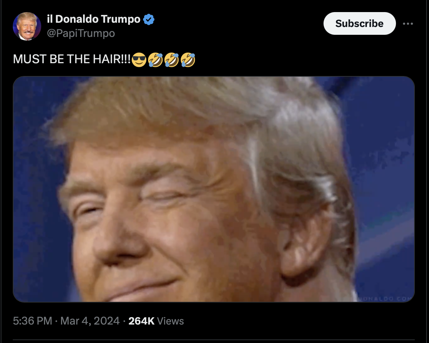Image resolution: width=429 pixels, height=343 pixels.
Task: Click the first rolling-laughing emoji
Action: (155, 60)
